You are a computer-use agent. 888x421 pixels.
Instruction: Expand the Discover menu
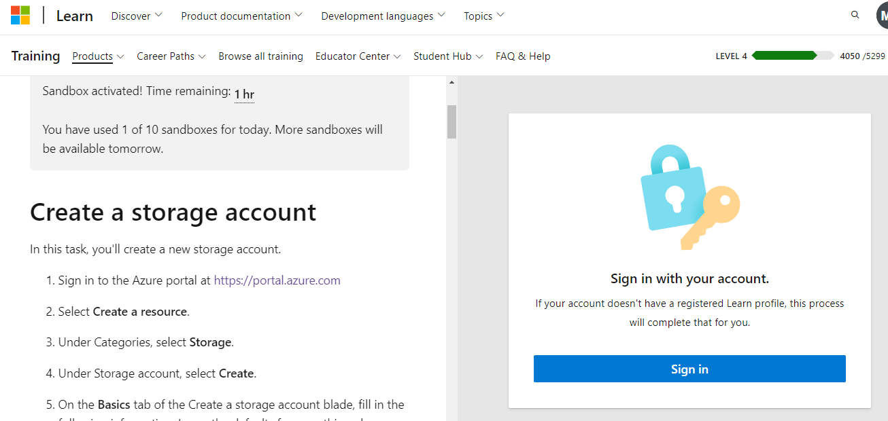point(137,16)
